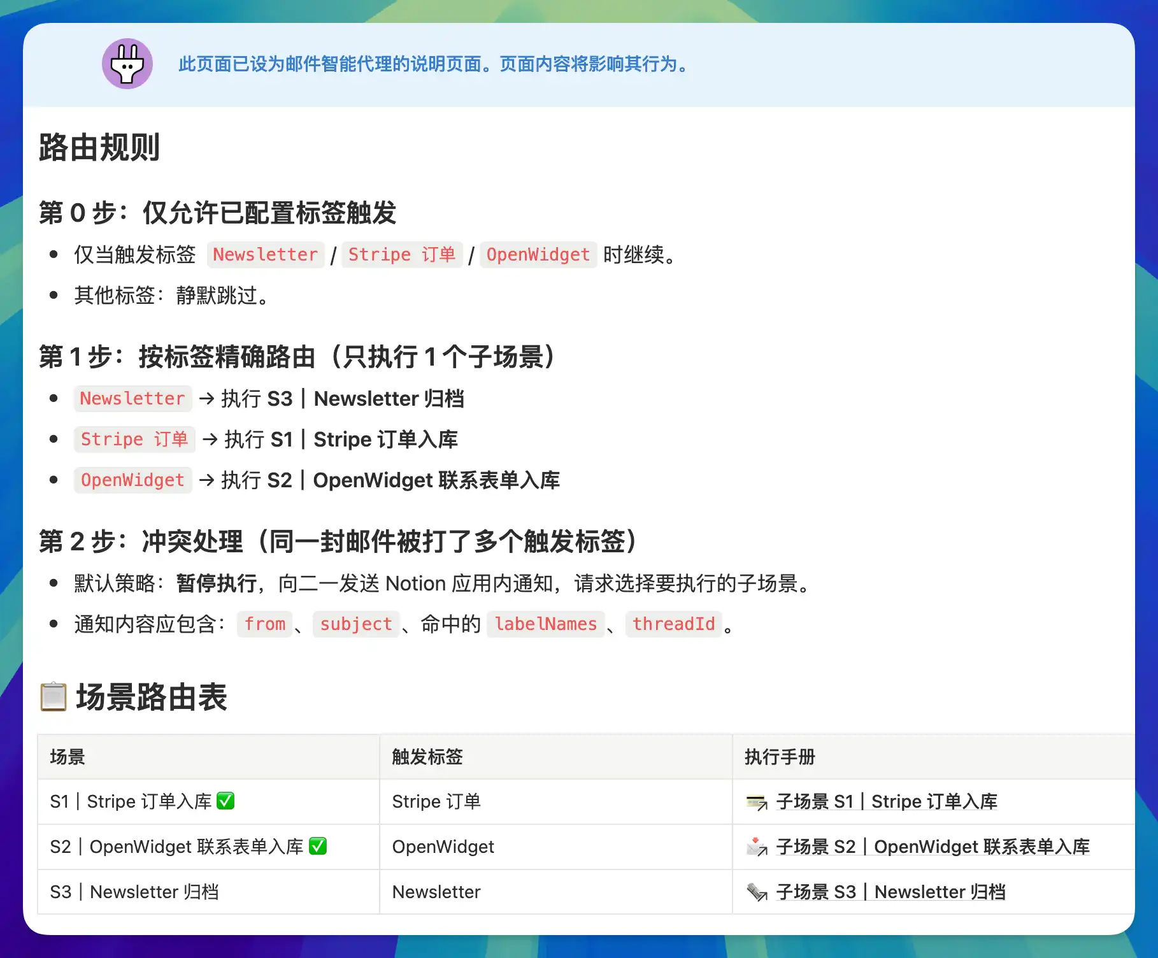Click the blue mail agent banner text
Image resolution: width=1158 pixels, height=958 pixels.
point(433,64)
